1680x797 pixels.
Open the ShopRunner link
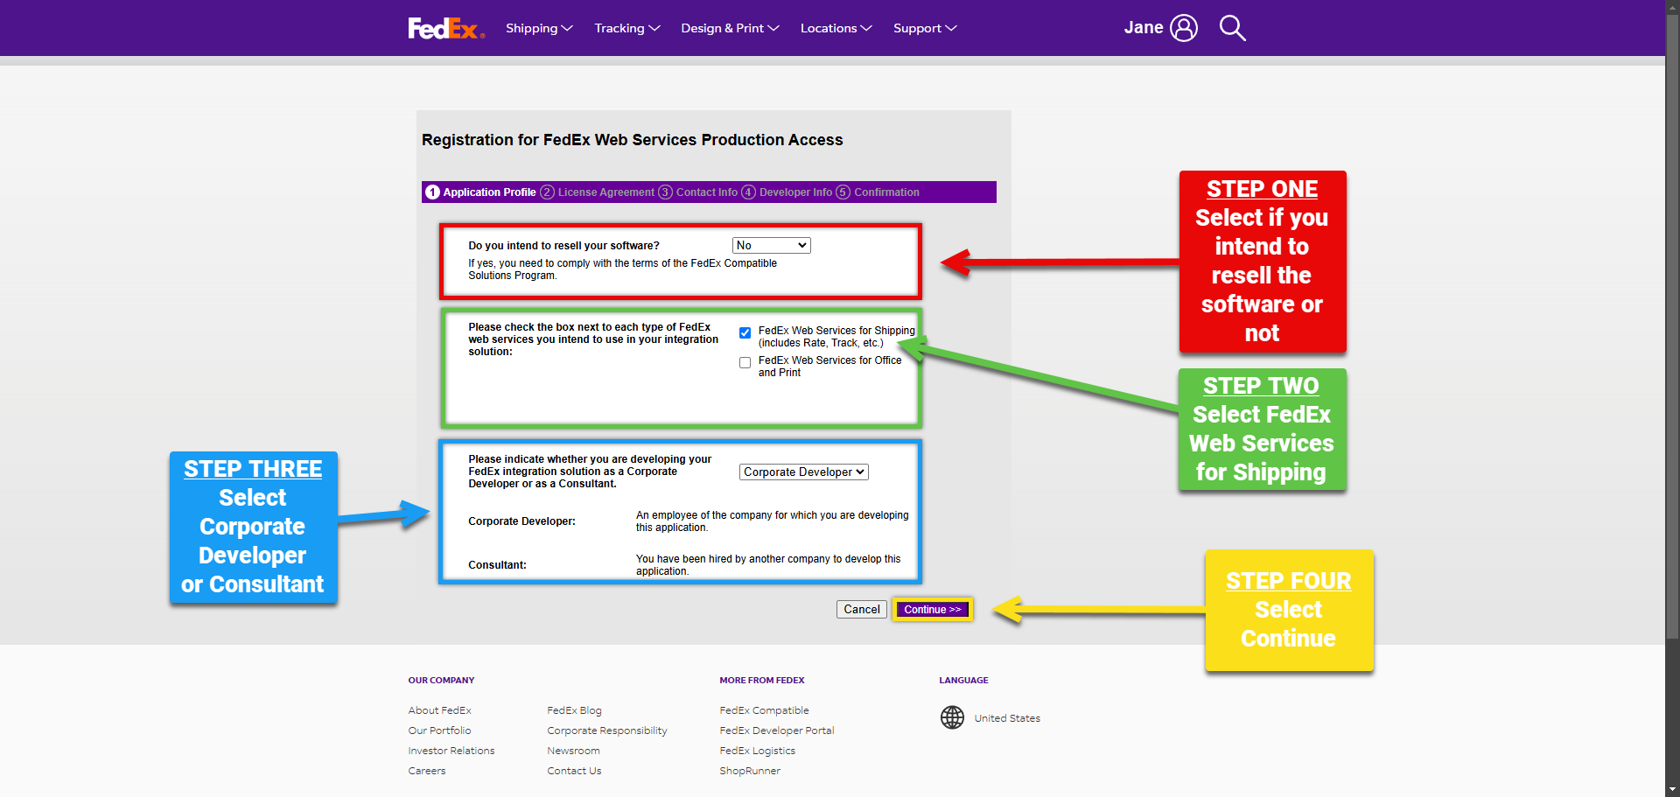click(x=750, y=771)
